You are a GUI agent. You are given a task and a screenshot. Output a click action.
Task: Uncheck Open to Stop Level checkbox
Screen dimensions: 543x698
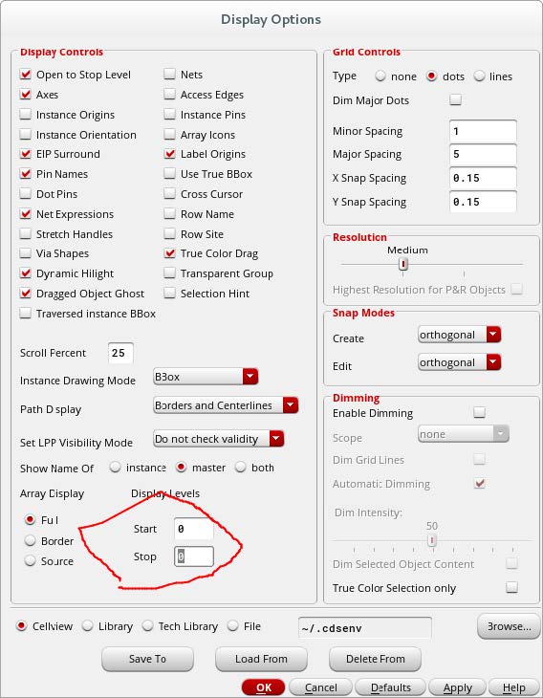coord(26,74)
